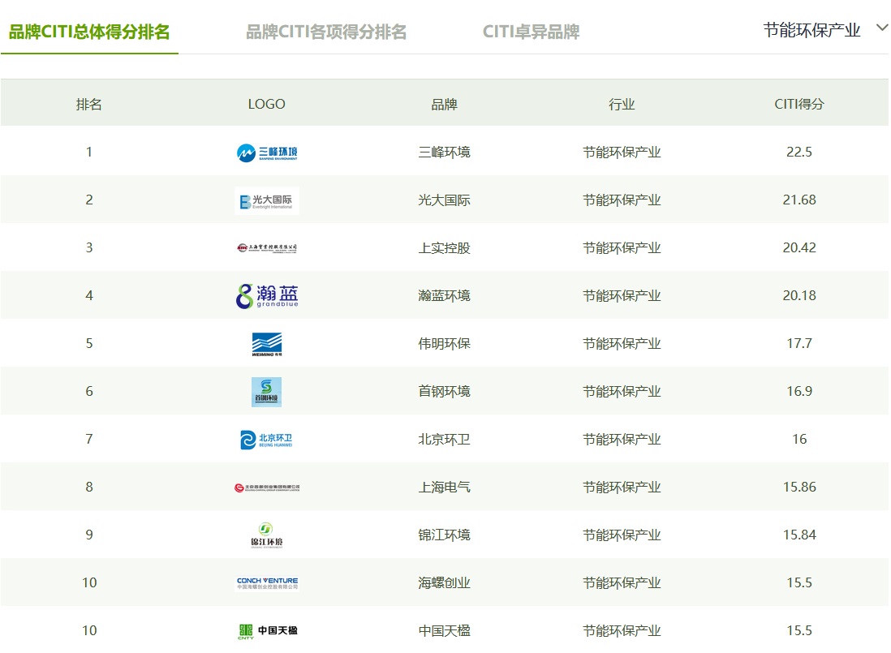The image size is (891, 653).
Task: Click the 北京环卫 logo
Action: pyautogui.click(x=267, y=440)
